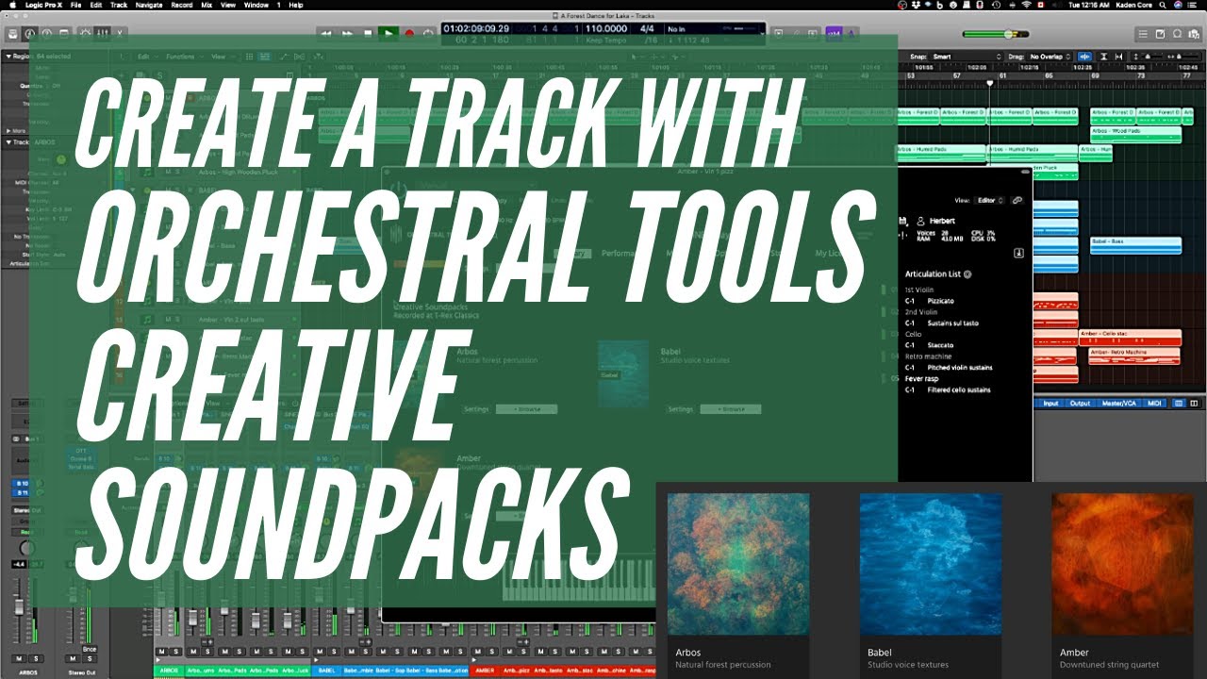Stop playback with the Stop button
Viewport: 1207px width, 679px height.
coord(368,34)
